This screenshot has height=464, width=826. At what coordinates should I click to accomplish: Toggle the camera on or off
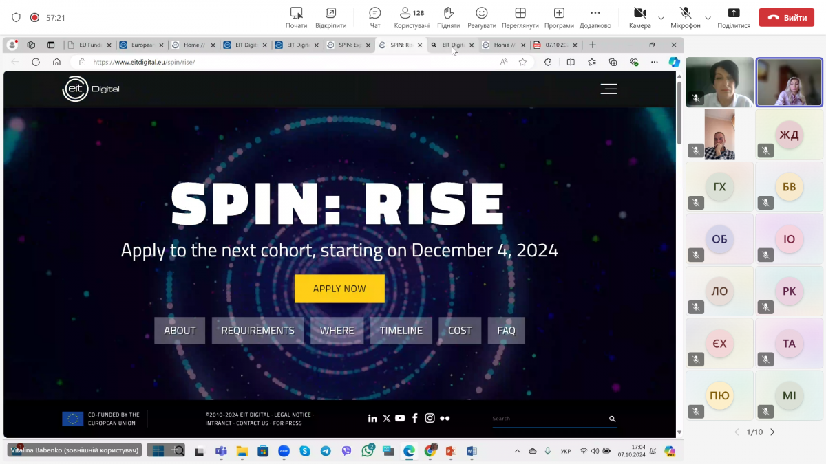click(639, 13)
